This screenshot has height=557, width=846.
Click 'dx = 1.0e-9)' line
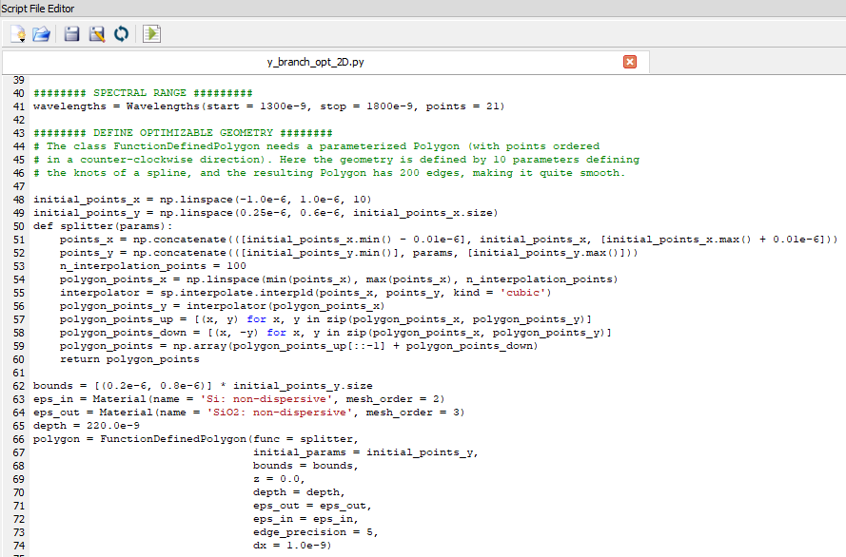292,546
